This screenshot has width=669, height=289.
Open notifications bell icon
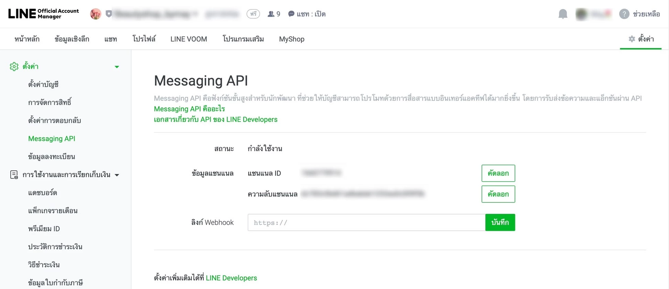click(x=563, y=14)
